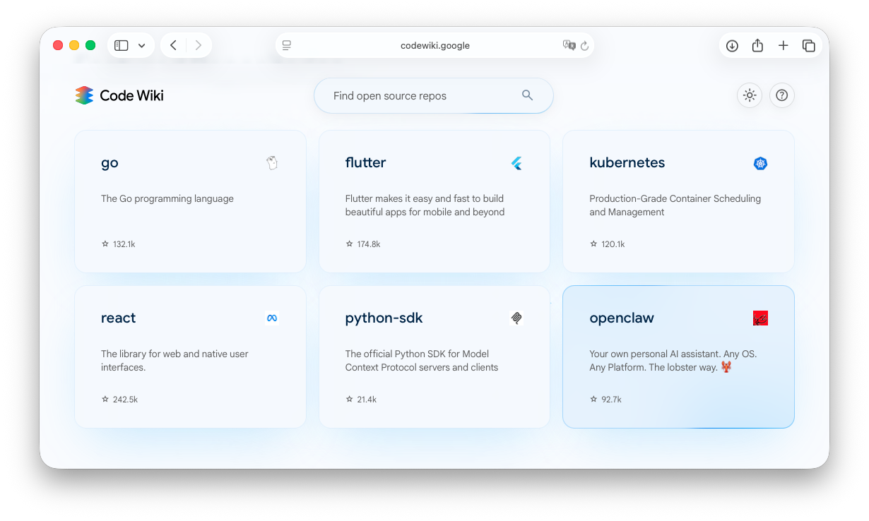Click the Code Wiki logo icon
869x521 pixels.
click(84, 95)
